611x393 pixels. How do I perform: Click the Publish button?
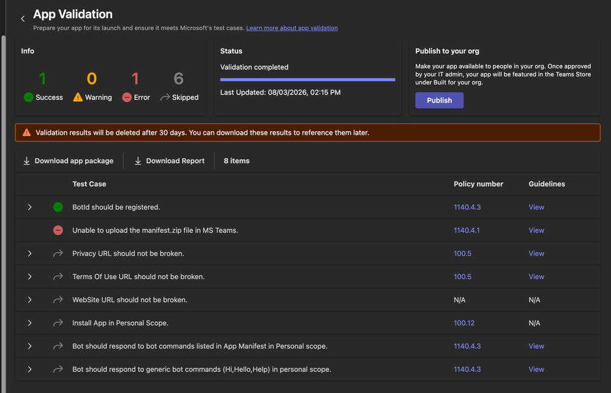tap(439, 101)
